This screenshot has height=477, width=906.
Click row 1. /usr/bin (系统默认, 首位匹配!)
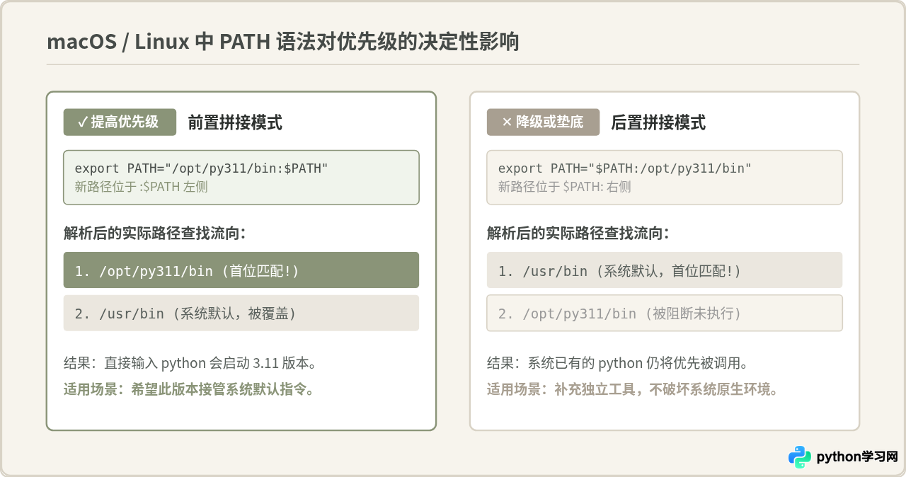click(665, 270)
